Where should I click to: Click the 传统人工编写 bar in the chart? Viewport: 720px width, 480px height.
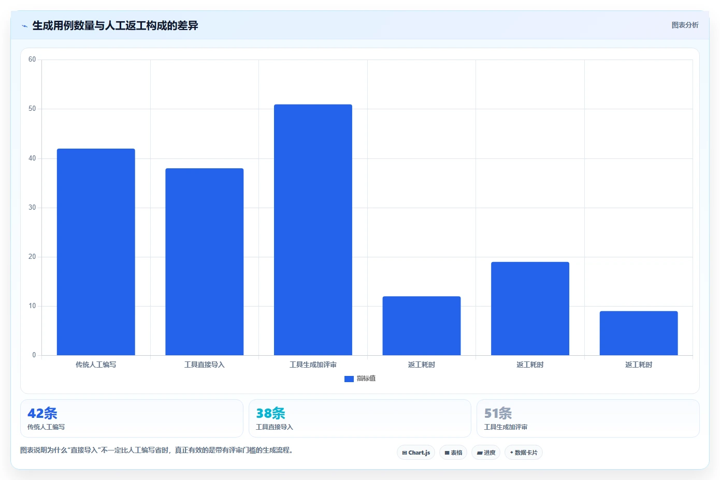(x=96, y=252)
